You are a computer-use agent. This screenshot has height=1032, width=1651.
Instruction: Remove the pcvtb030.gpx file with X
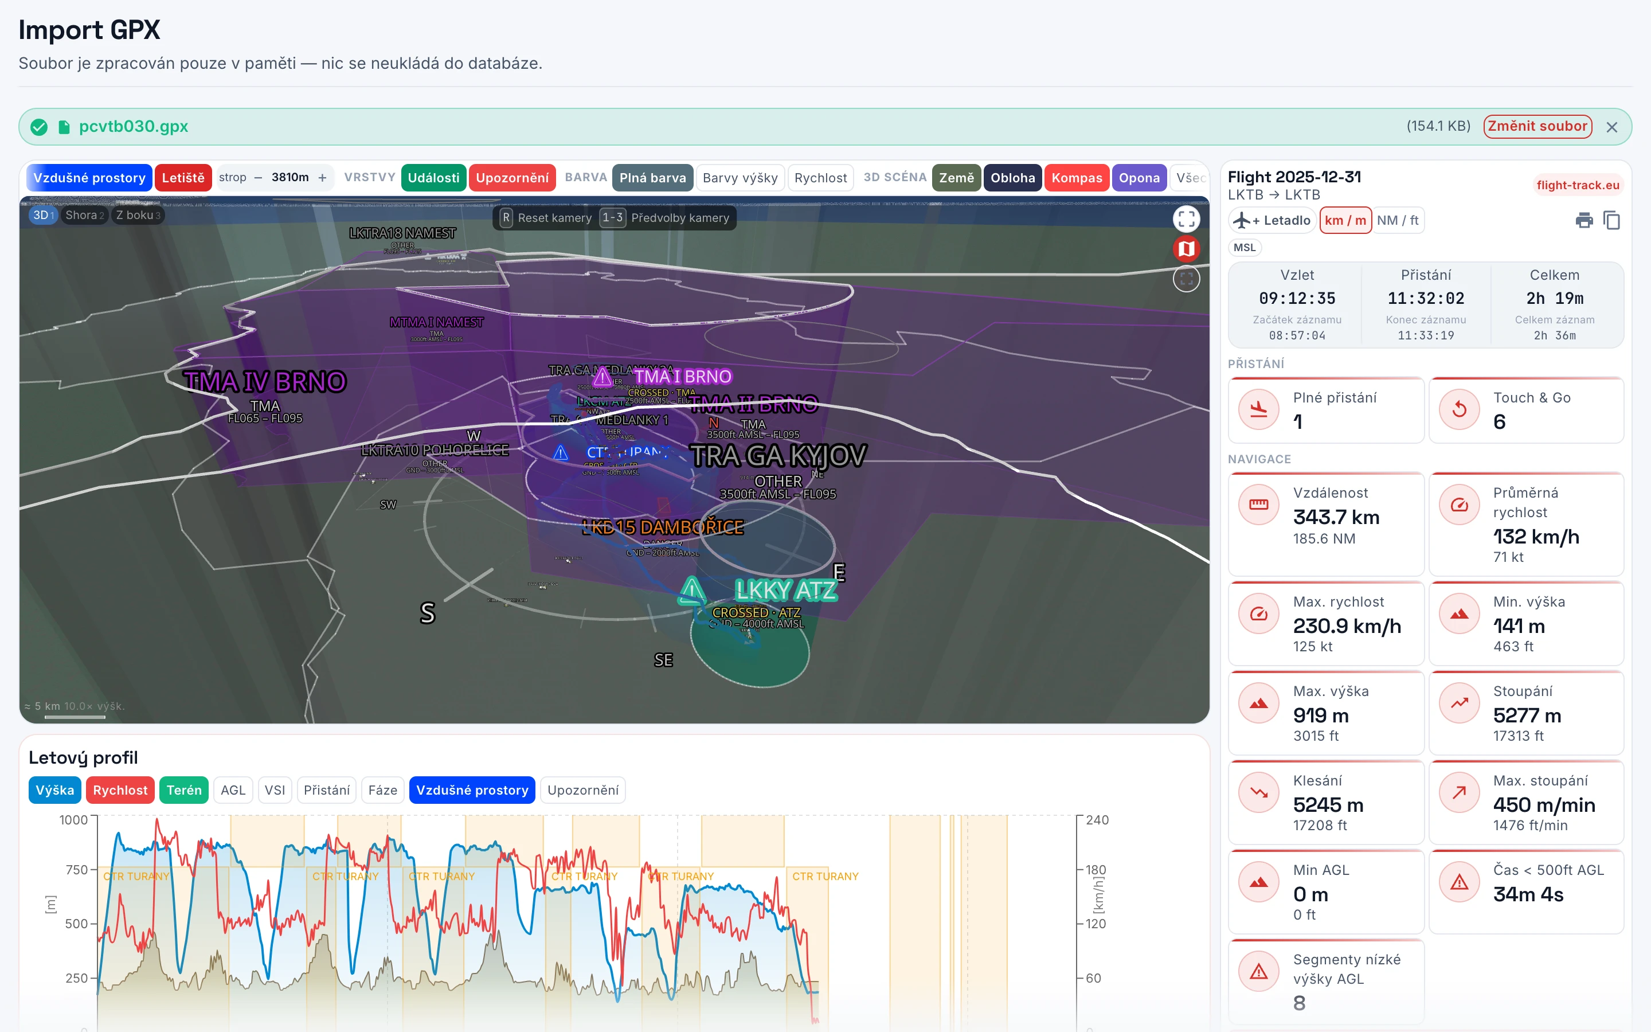pyautogui.click(x=1611, y=127)
